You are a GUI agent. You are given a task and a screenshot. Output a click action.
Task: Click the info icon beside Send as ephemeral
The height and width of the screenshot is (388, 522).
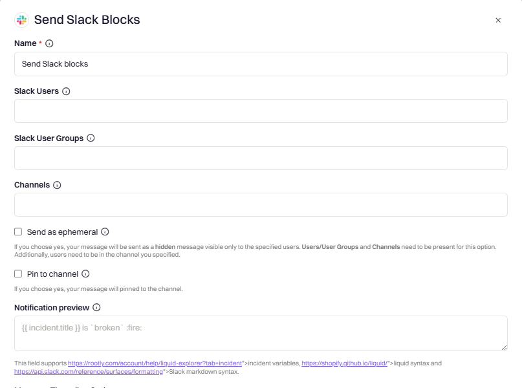[105, 232]
